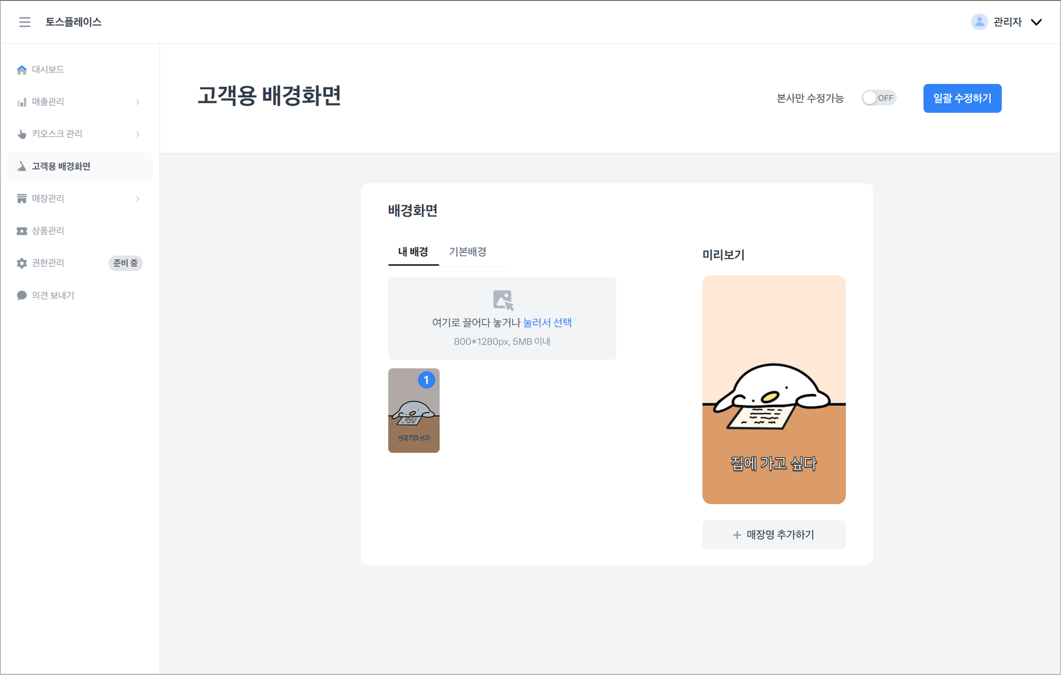
Task: Switch to the 기본배경 tab
Action: coord(467,252)
